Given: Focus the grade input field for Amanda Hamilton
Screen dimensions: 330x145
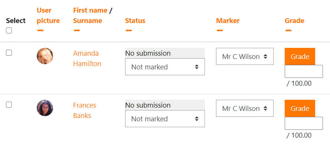Looking at the screenshot, I should tap(304, 72).
